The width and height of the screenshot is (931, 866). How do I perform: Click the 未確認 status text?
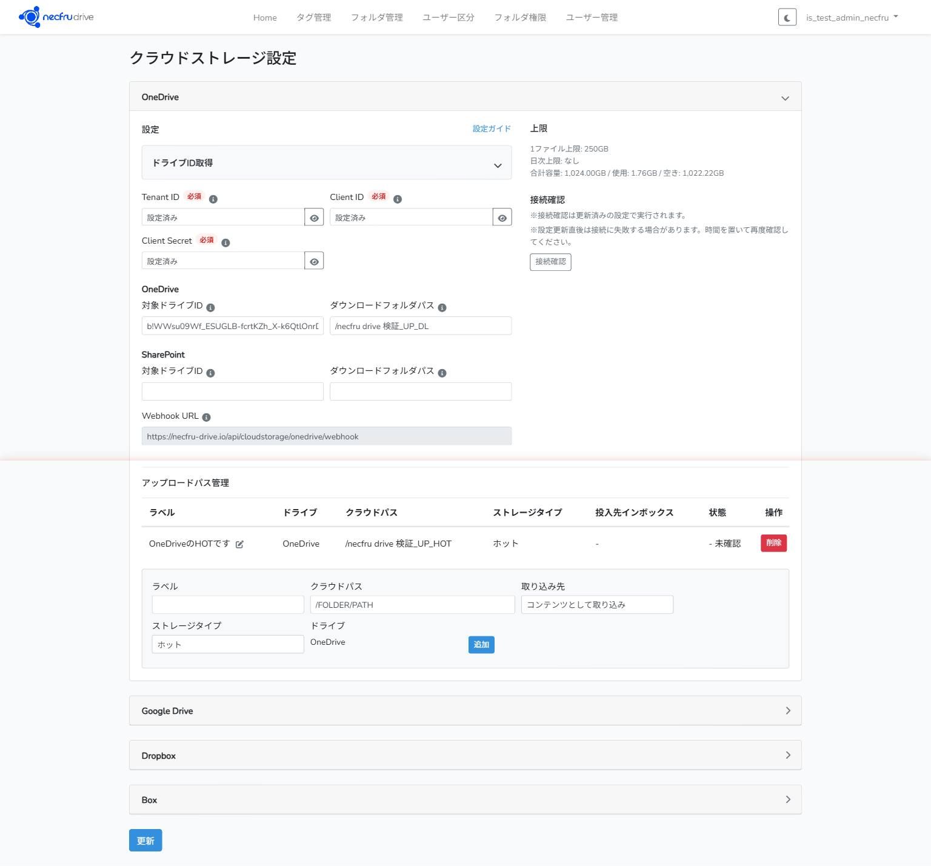click(727, 544)
